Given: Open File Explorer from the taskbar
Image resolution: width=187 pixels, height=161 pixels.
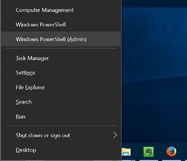Looking at the screenshot, I should coord(126,152).
